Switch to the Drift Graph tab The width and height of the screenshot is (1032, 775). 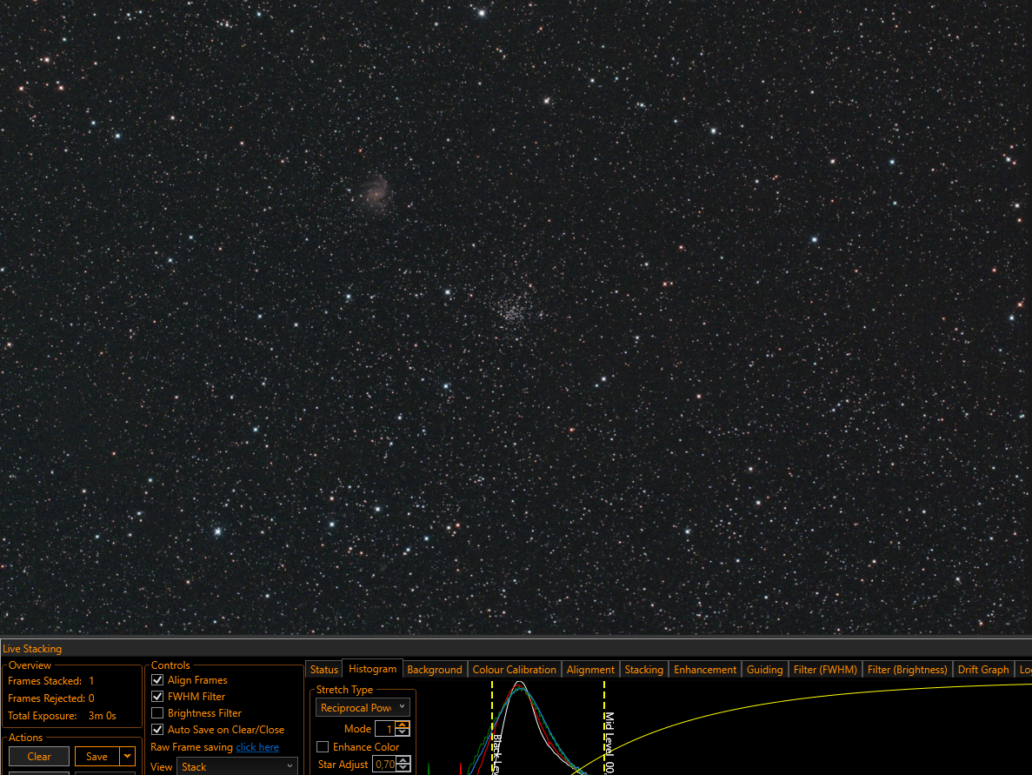(x=983, y=669)
